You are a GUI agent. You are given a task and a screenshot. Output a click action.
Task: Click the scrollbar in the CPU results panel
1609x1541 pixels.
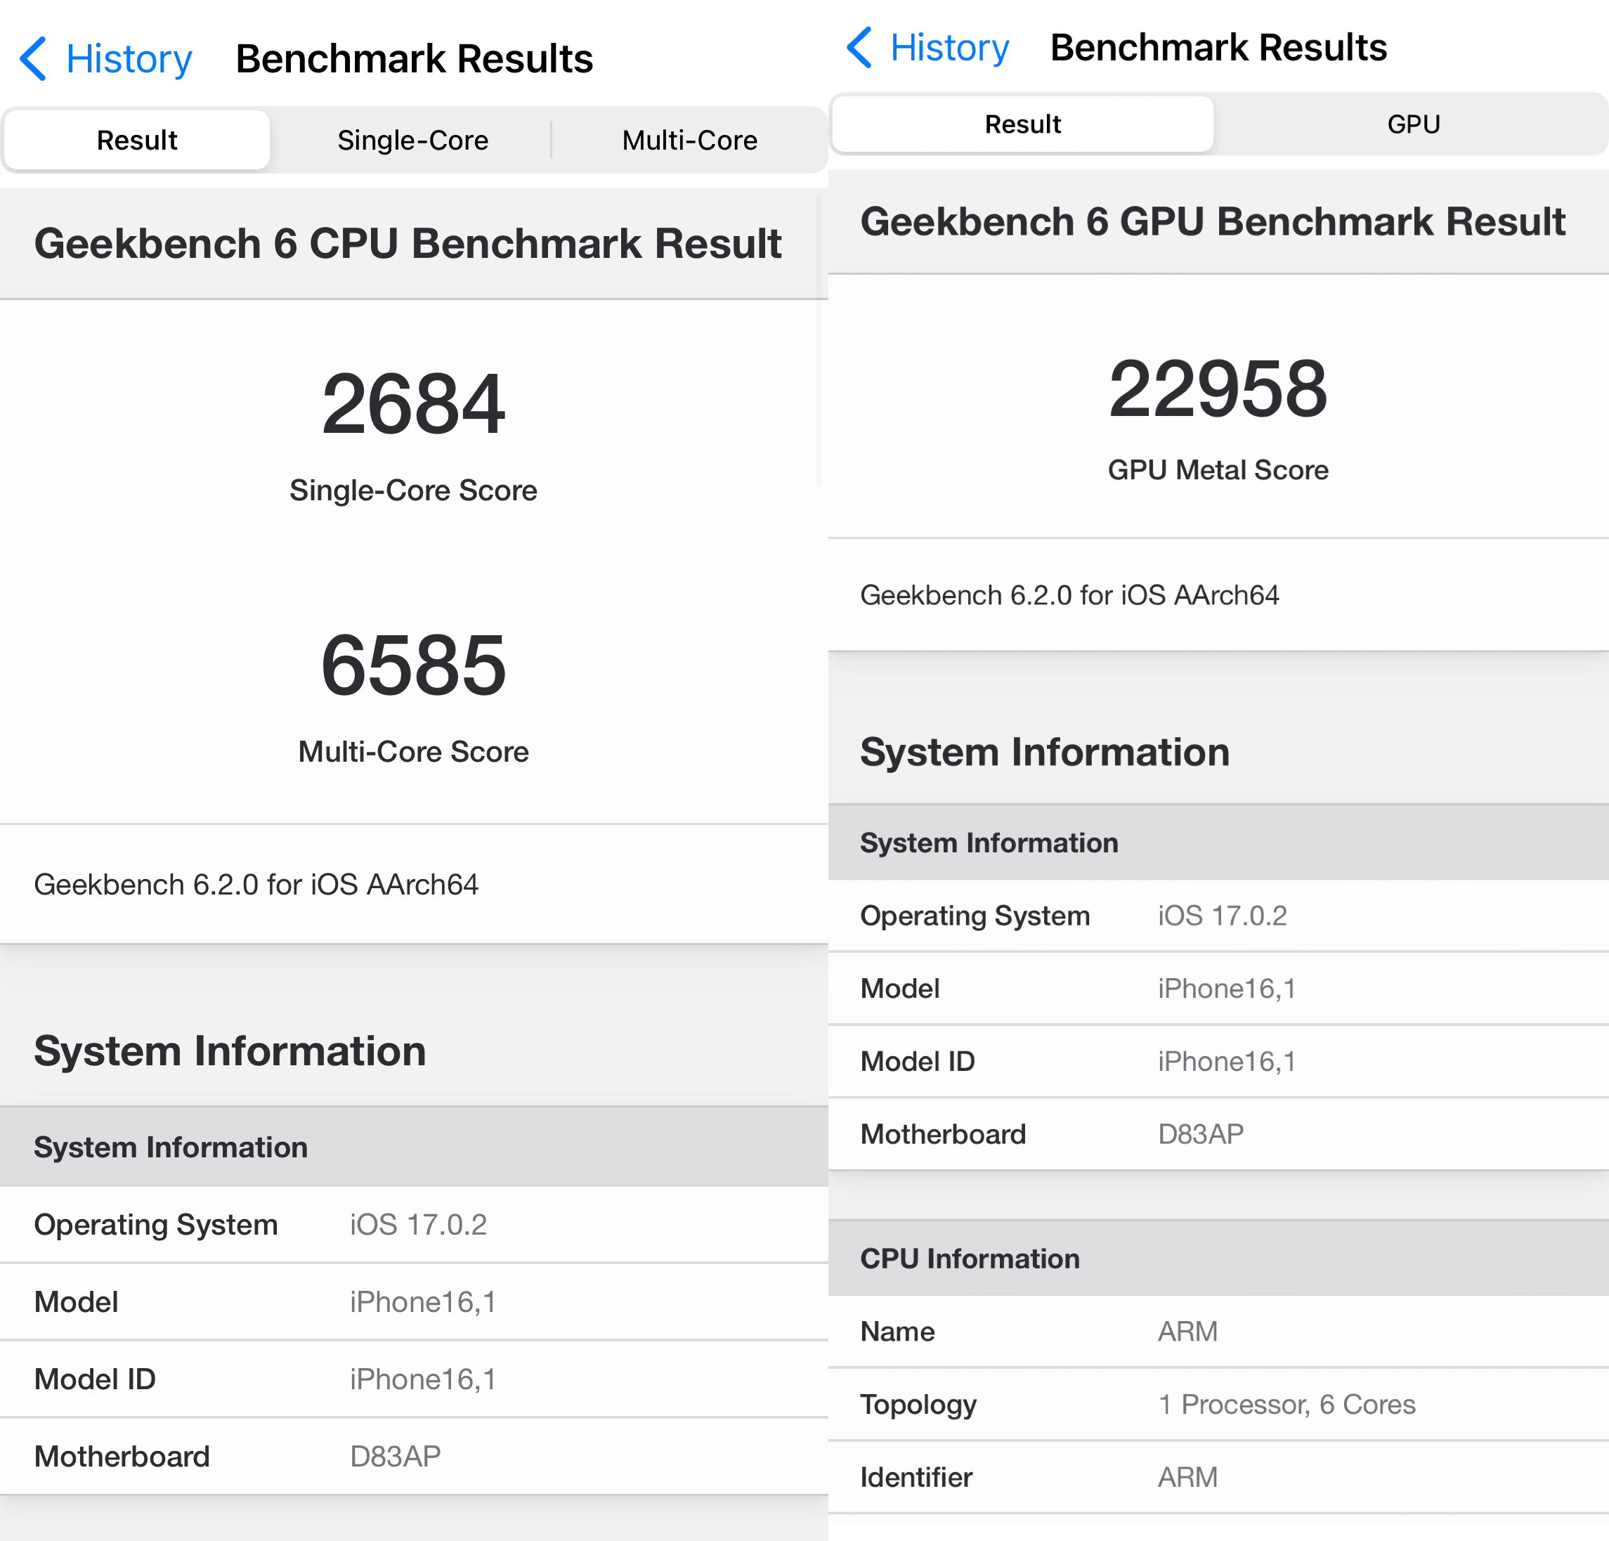click(819, 341)
